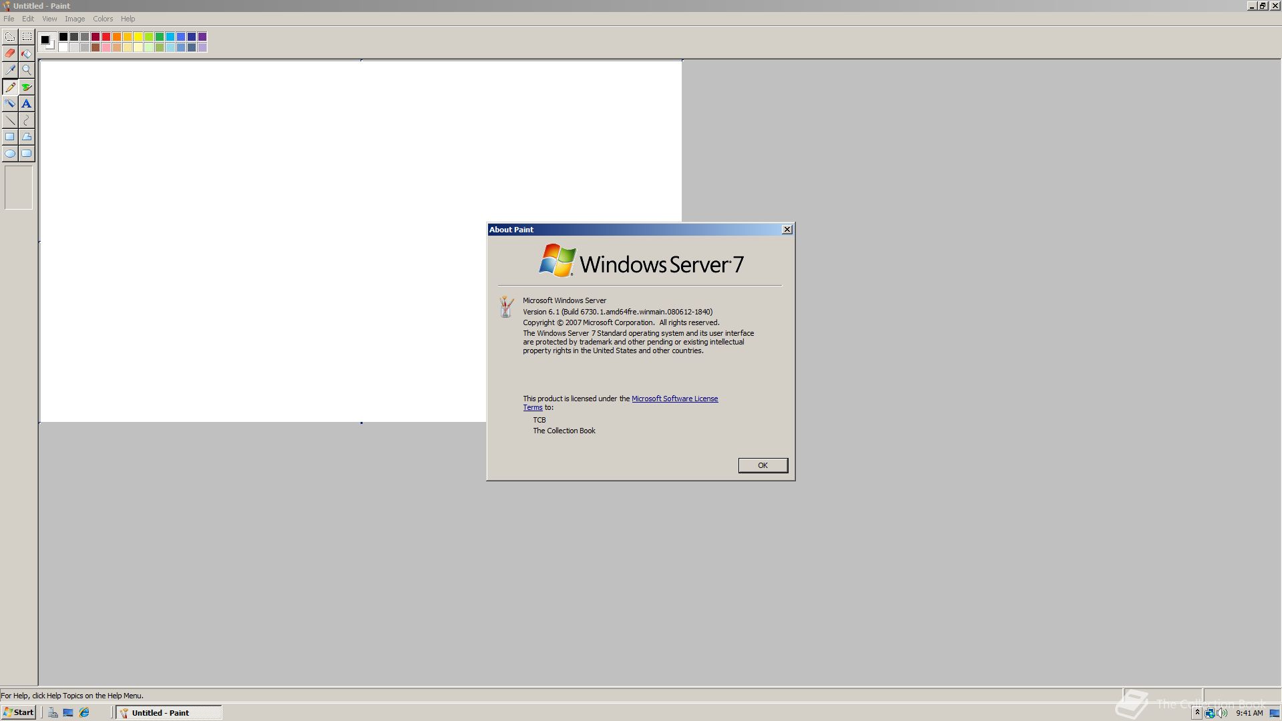Viewport: 1282px width, 721px height.
Task: Select the Rounded Rectangle tool
Action: (x=27, y=154)
